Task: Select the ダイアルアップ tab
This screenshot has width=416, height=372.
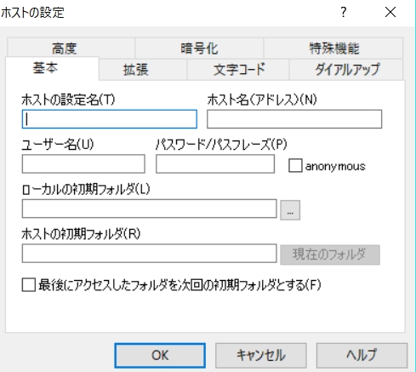Action: [346, 70]
